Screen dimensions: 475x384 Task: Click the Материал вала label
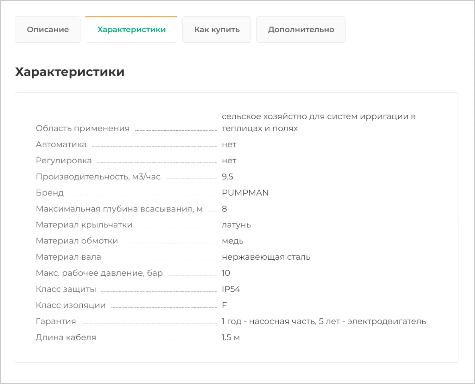pyautogui.click(x=68, y=257)
